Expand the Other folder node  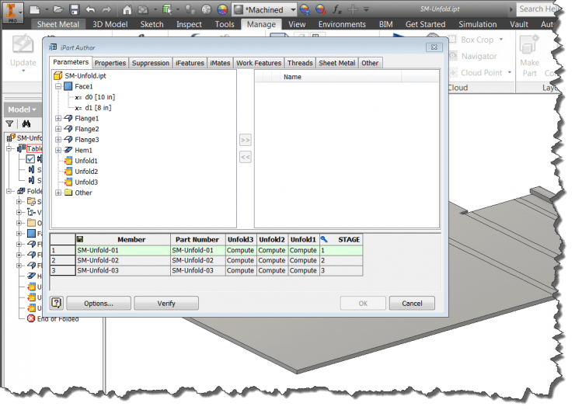(x=58, y=193)
